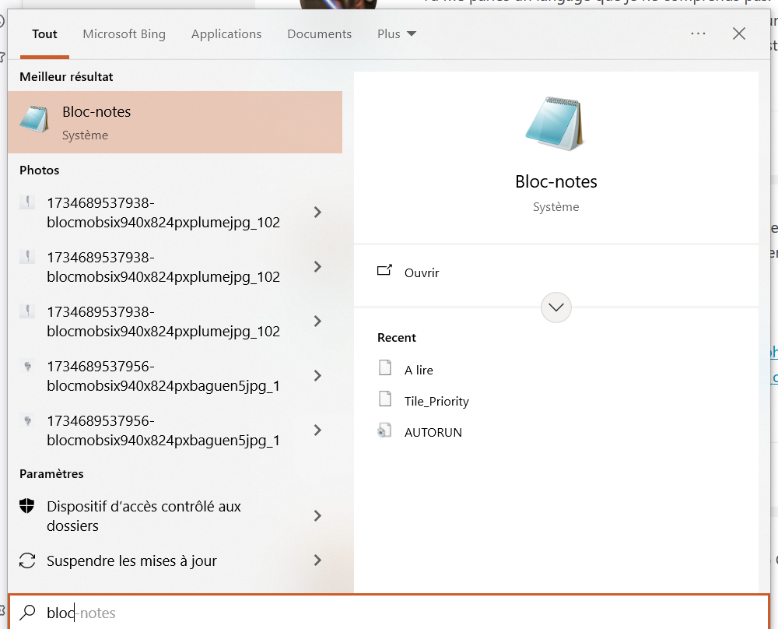Expand the Plus dropdown menu
The width and height of the screenshot is (778, 629).
click(x=397, y=34)
